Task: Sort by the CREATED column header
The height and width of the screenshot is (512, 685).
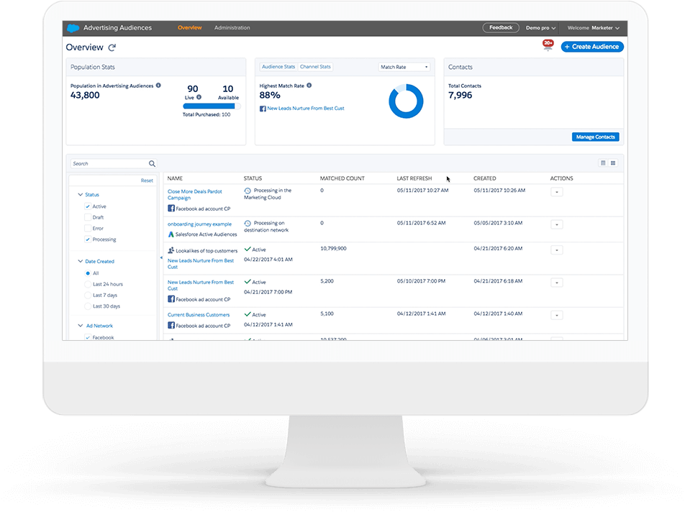Action: coord(484,178)
